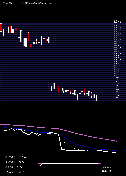The height and width of the screenshot is (176, 126).
Task: Select the '5MA : 8.6' readout
Action: [14, 167]
